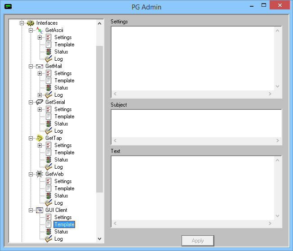
Task: Click the PG Admin pager icon in title bar
Action: coord(8,7)
